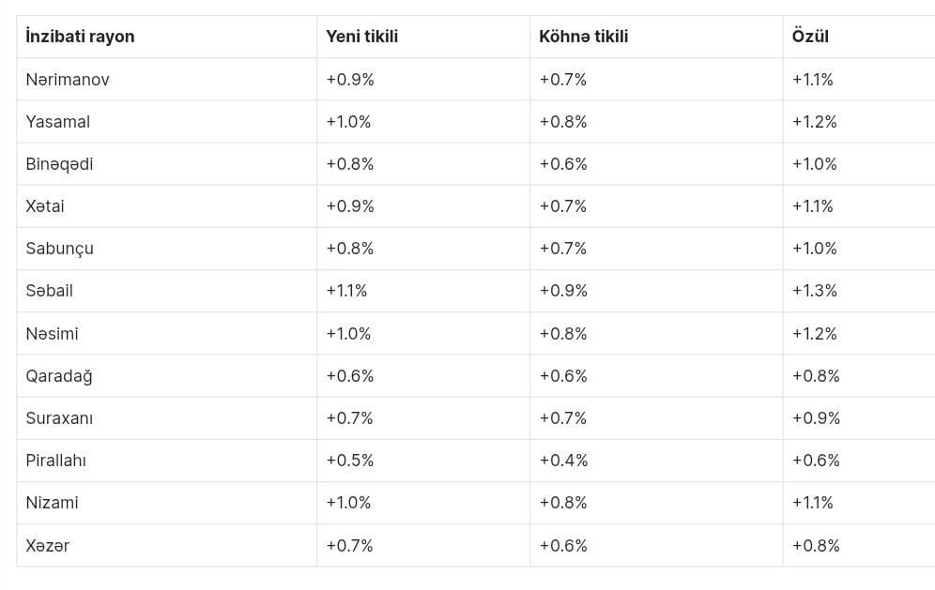The image size is (935, 590).
Task: Click the Binəqədi row name
Action: [59, 164]
